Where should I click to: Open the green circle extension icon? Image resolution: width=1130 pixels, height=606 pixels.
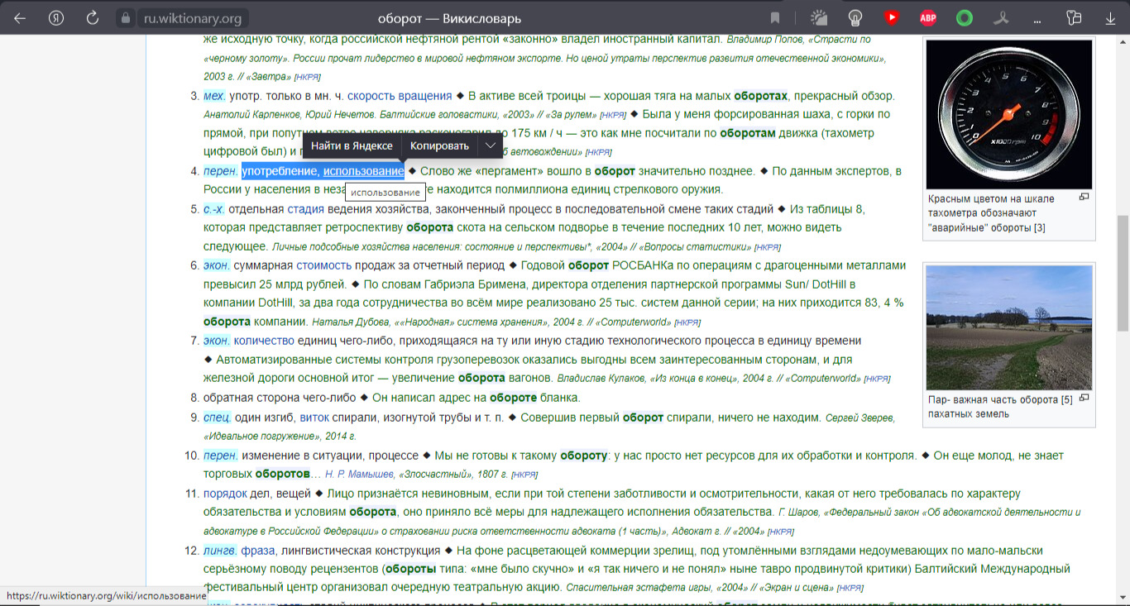(965, 17)
